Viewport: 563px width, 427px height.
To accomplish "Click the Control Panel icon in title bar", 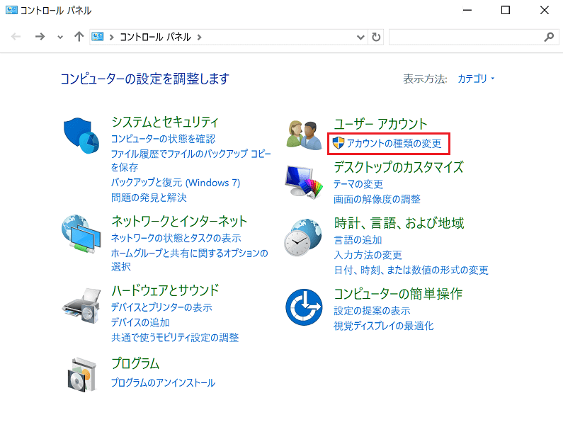I will pos(11,10).
